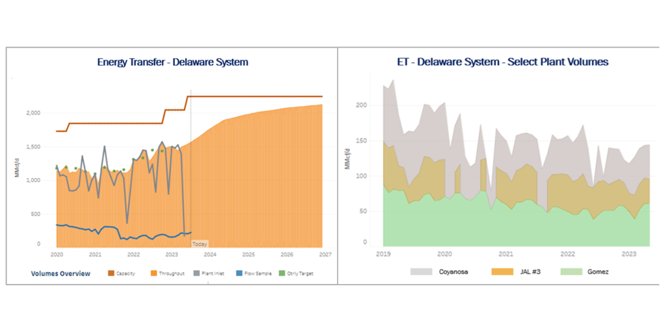Image resolution: width=665 pixels, height=332 pixels.
Task: Click the Flow Sample legend color swatch
Action: (x=239, y=273)
